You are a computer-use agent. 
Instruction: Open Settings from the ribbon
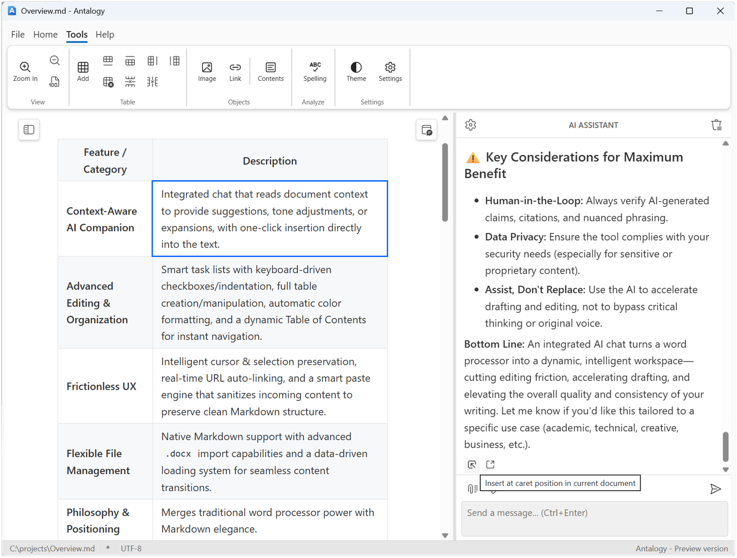coord(390,72)
